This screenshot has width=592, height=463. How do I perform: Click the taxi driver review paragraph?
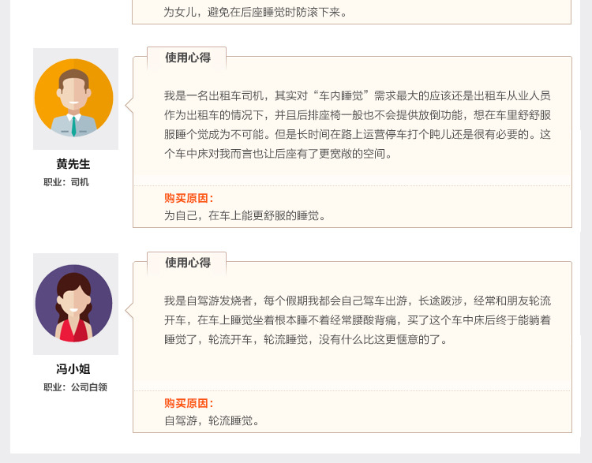[357, 125]
